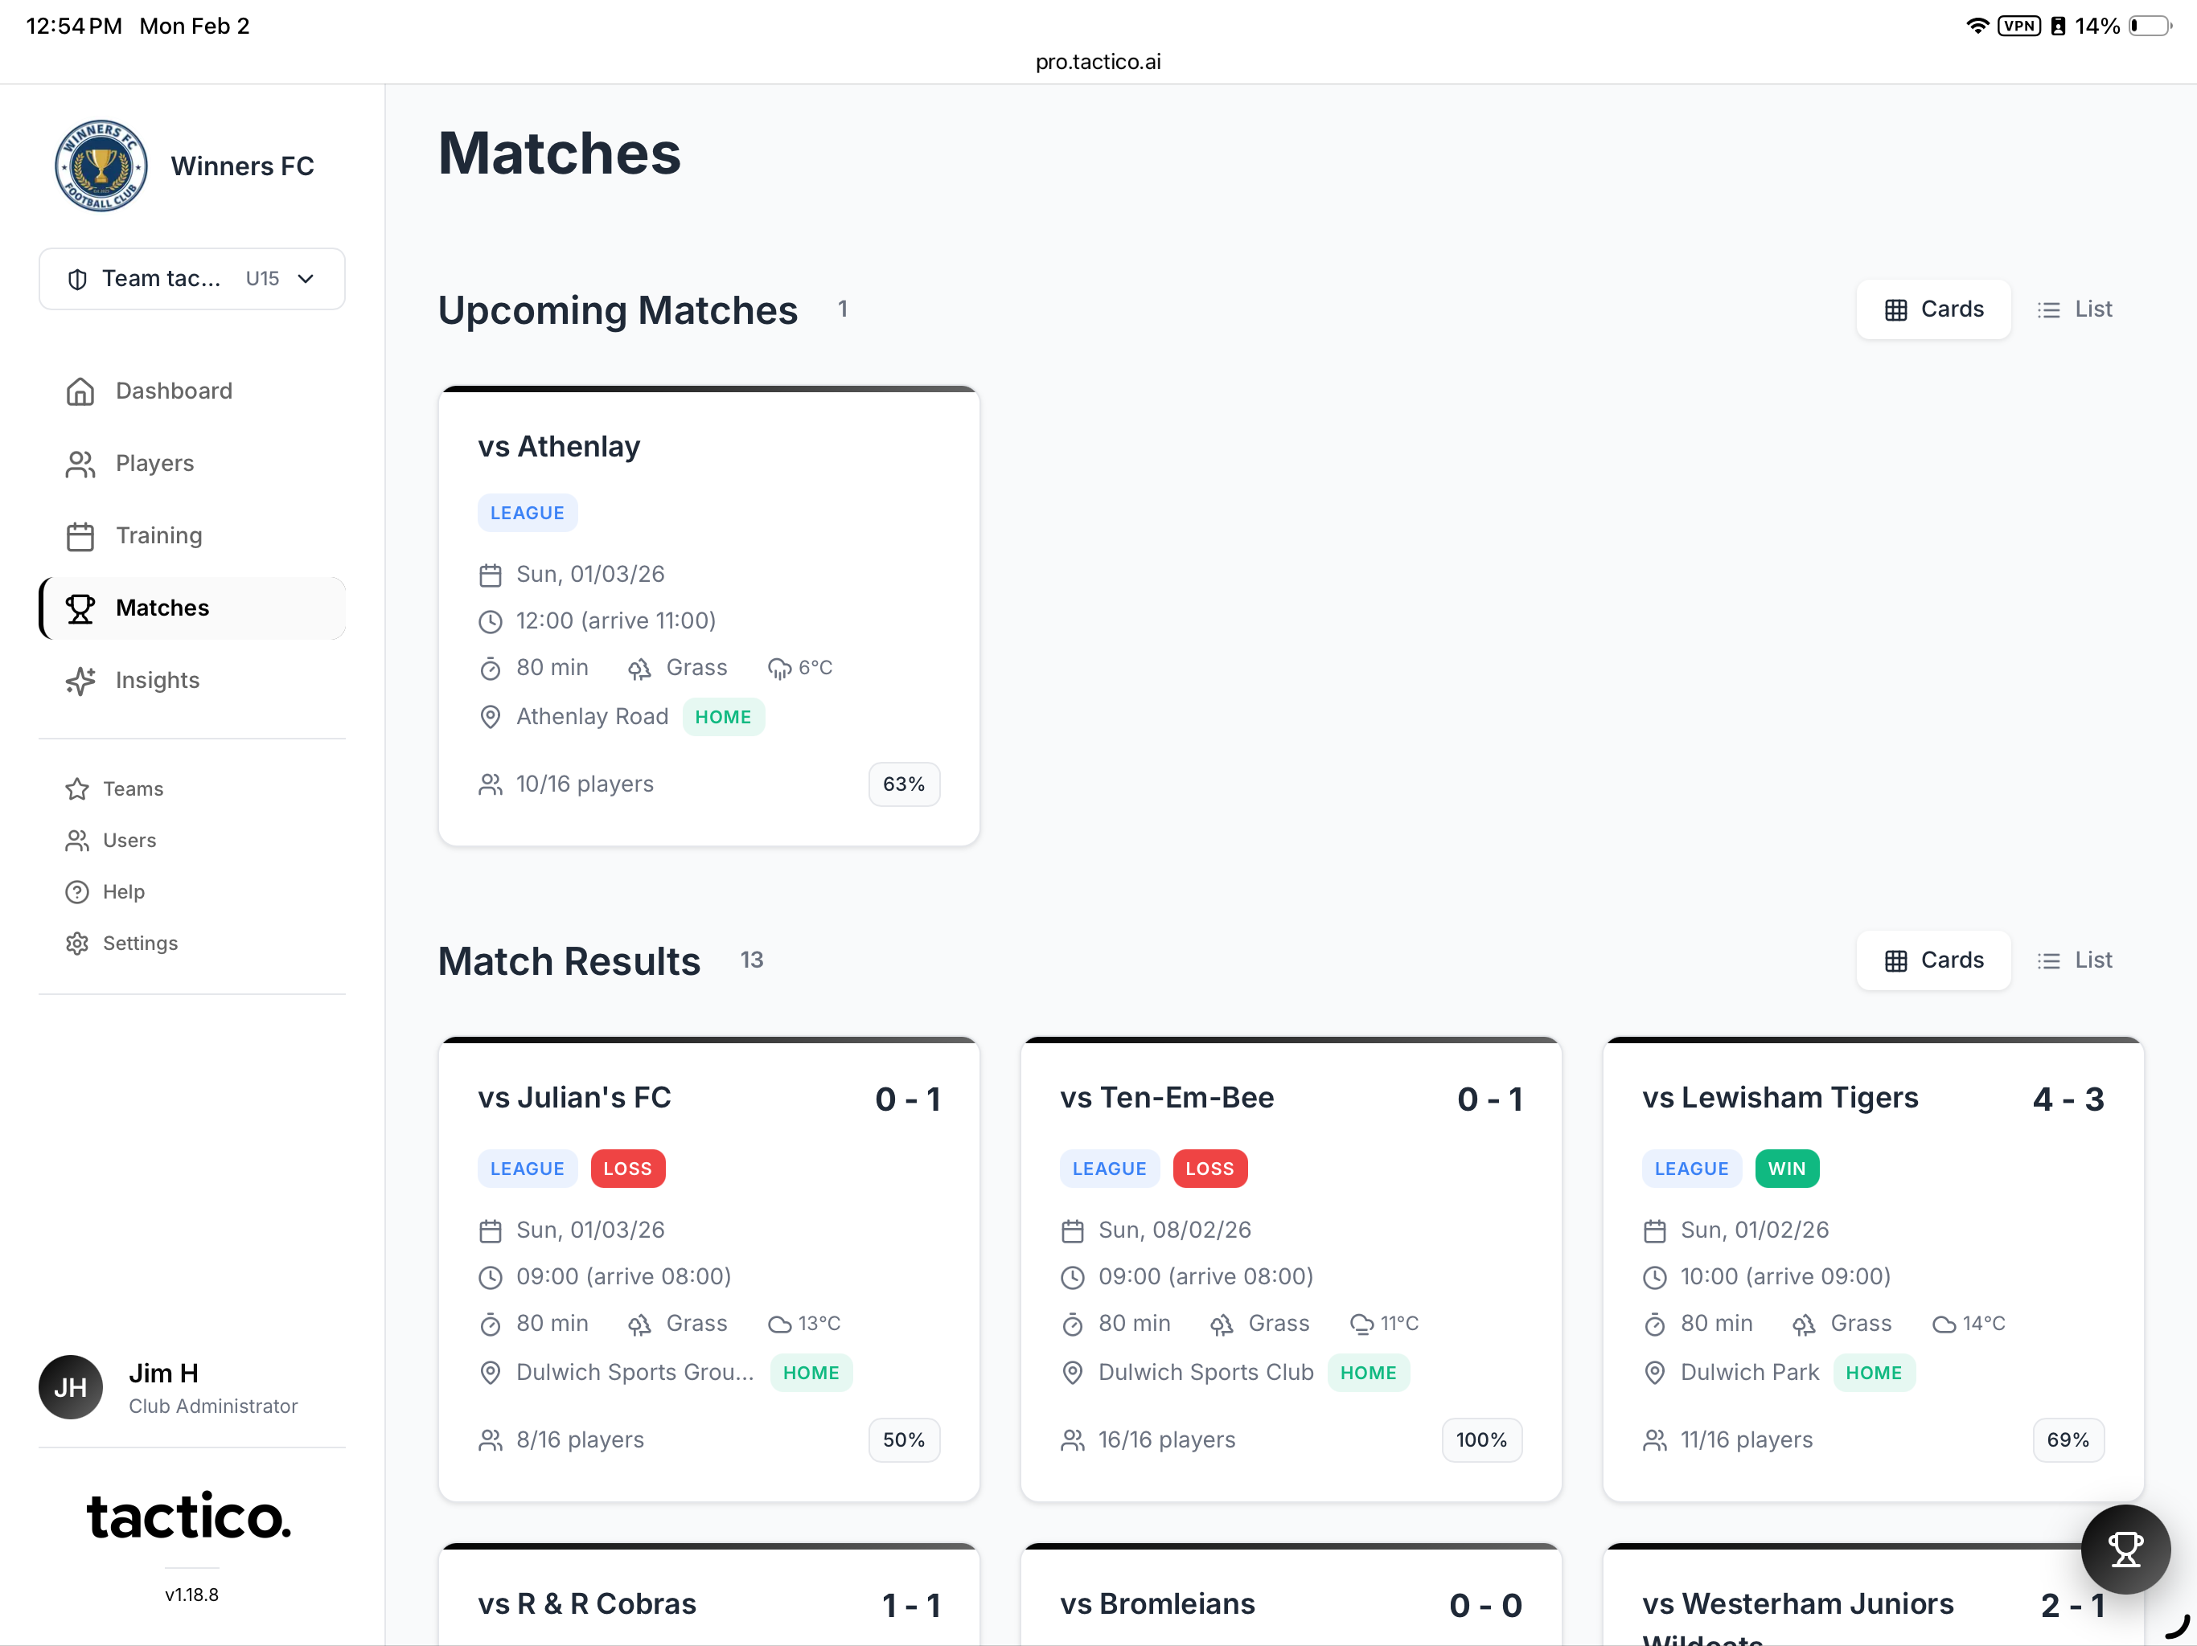Click the Winners FC club logo
Screen dimensions: 2197x1646
tap(101, 165)
